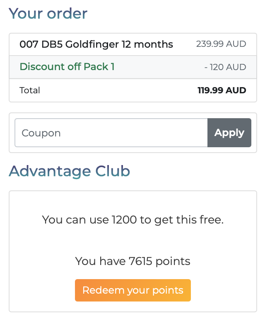Click into the Coupon input field

(x=111, y=133)
